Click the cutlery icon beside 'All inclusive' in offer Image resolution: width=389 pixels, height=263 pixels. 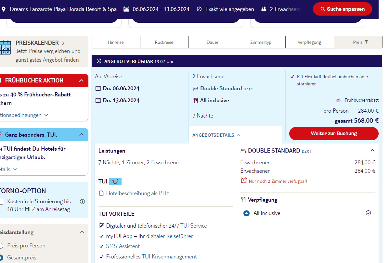pos(196,100)
